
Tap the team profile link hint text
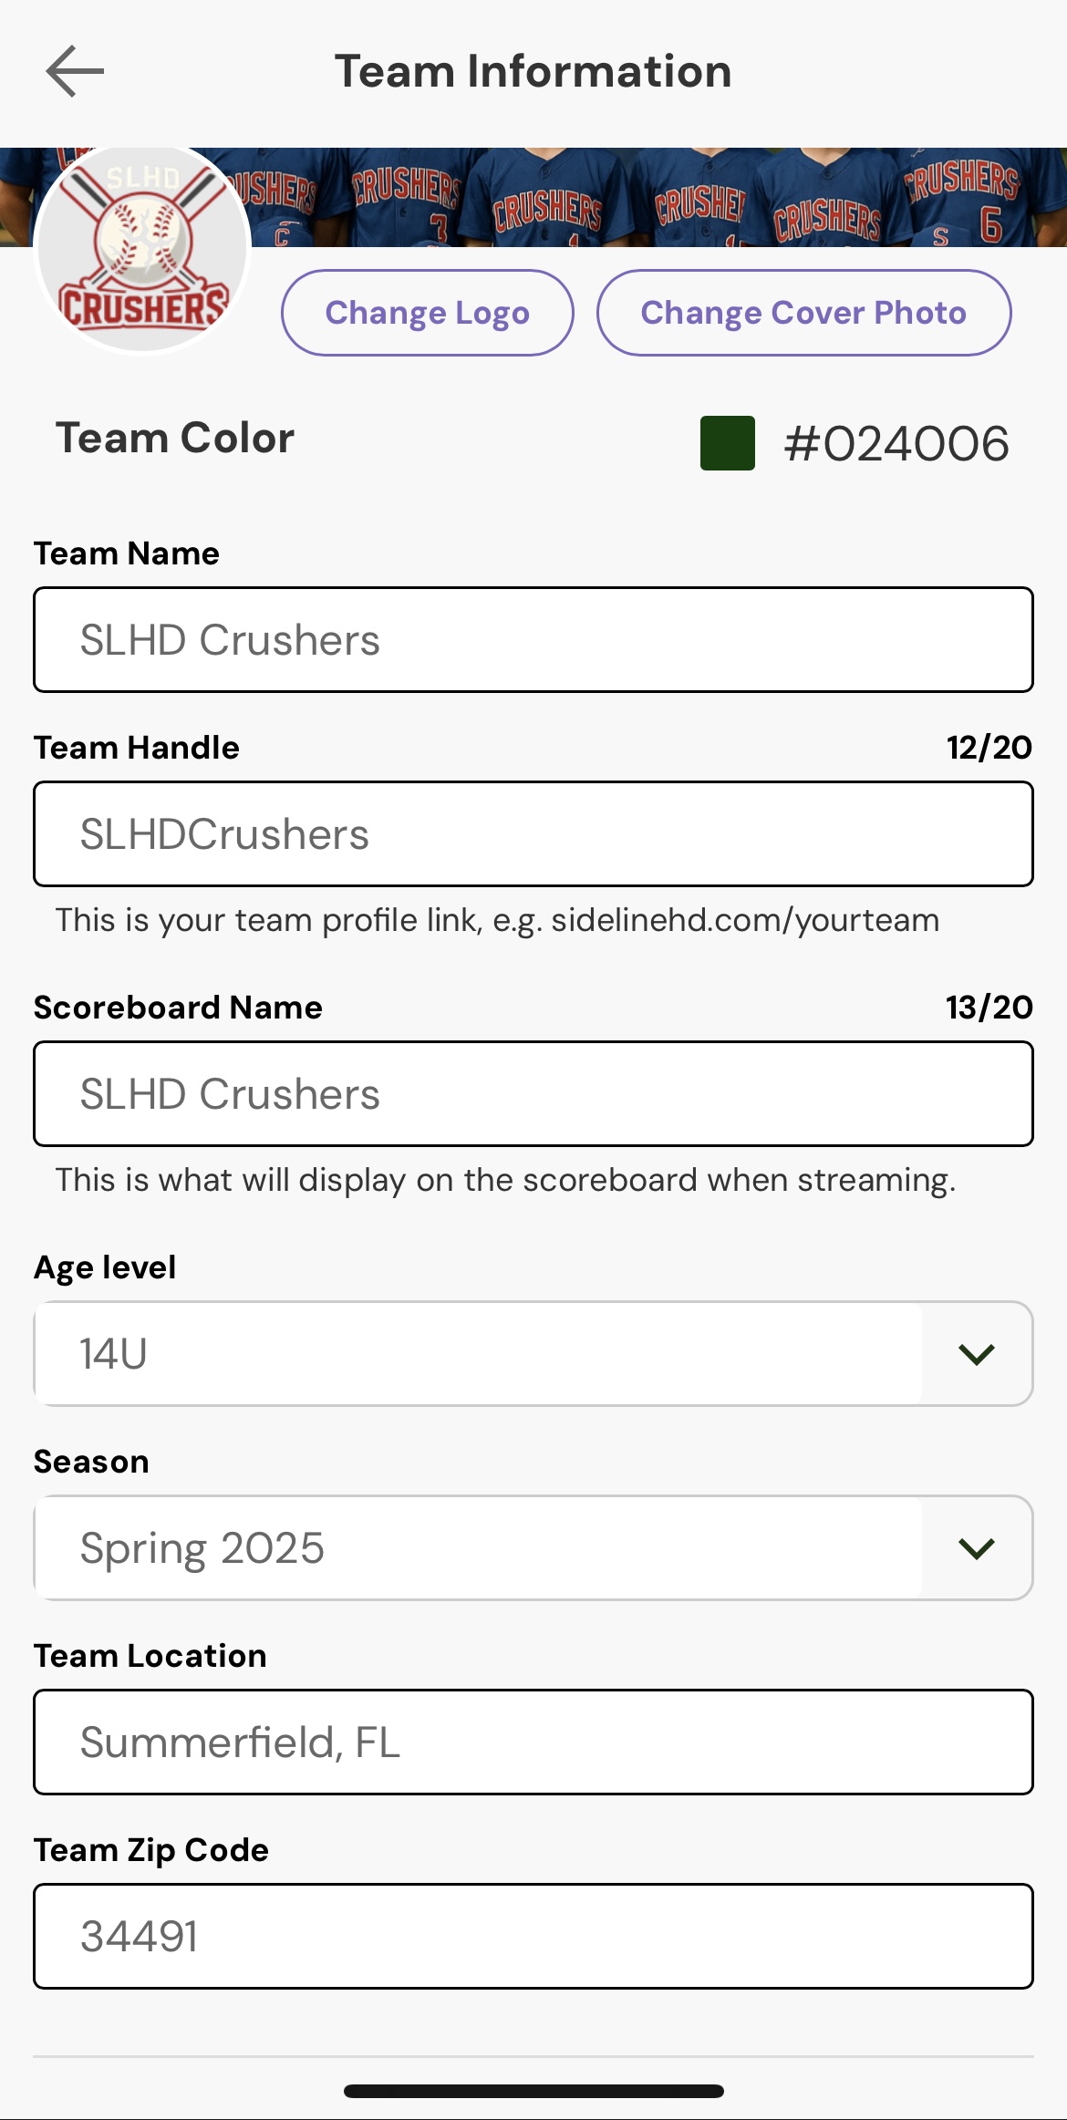pyautogui.click(x=497, y=920)
